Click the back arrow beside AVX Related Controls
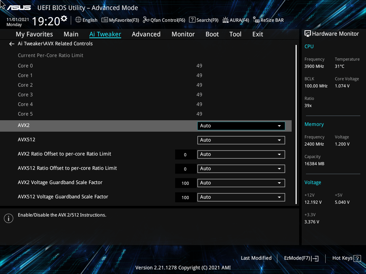This screenshot has width=366, height=274. pos(12,44)
